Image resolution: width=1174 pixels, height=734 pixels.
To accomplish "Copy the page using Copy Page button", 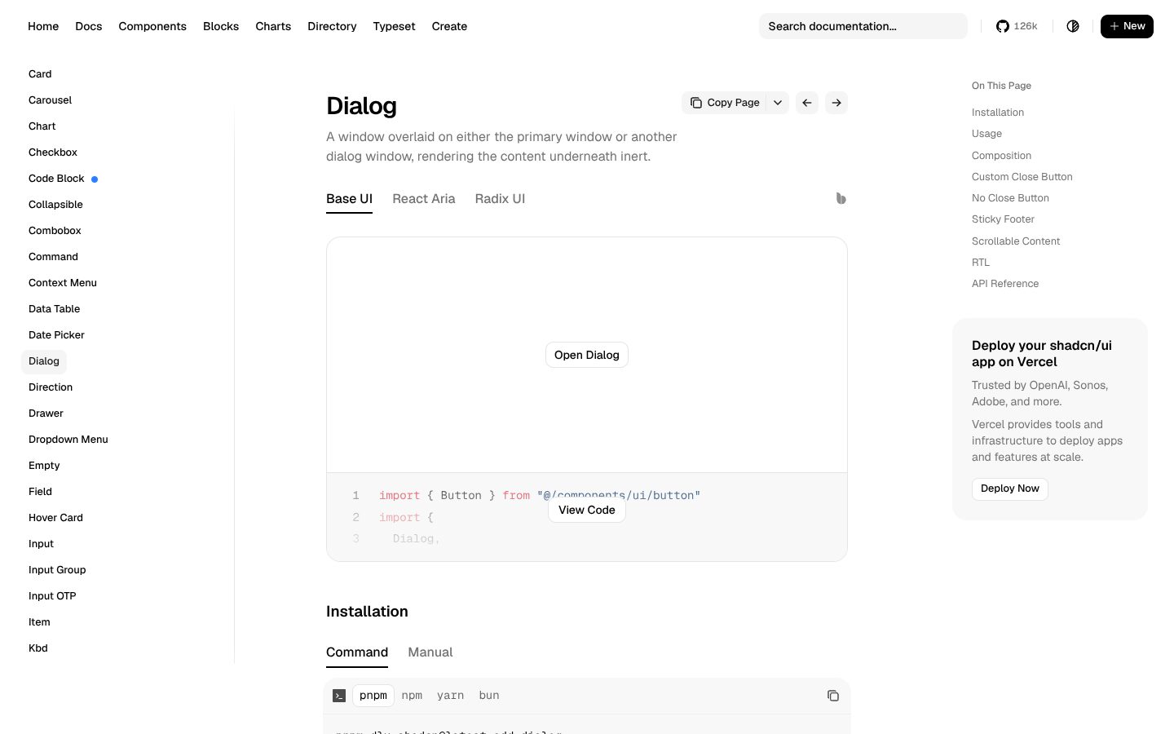I will pyautogui.click(x=725, y=103).
